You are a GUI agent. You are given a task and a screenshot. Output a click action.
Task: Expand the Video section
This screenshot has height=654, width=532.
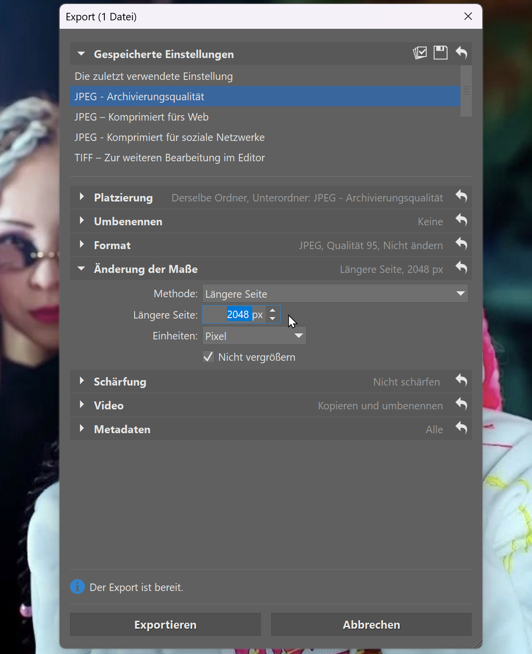pyautogui.click(x=81, y=405)
